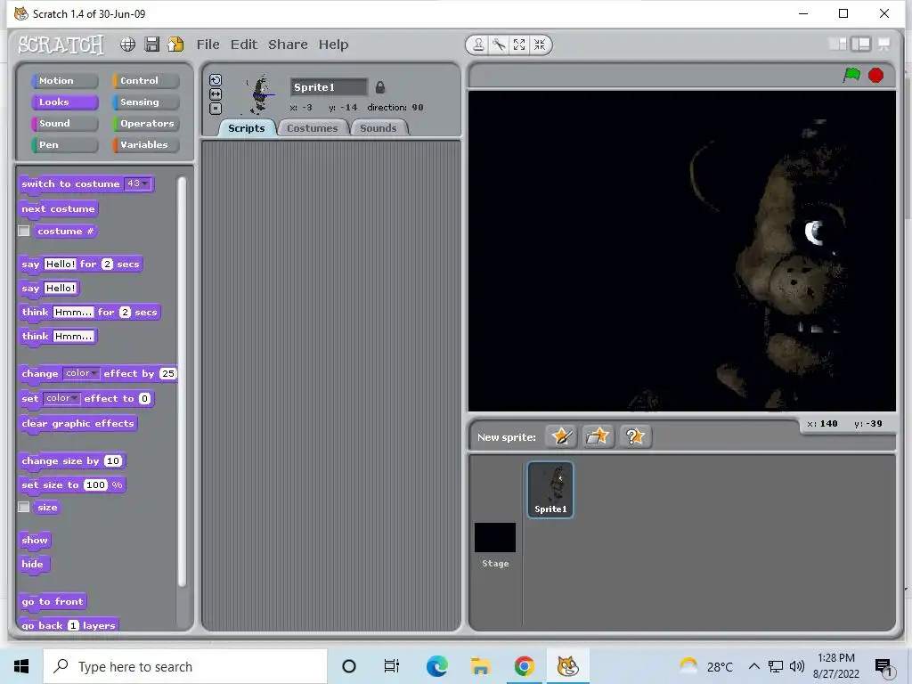This screenshot has width=912, height=684.
Task: Click the show block
Action: coord(35,540)
